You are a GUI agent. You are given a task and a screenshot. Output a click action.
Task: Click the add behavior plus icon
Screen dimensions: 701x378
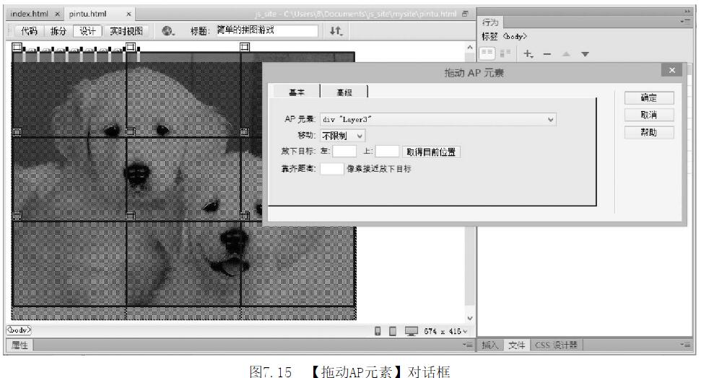coord(528,53)
